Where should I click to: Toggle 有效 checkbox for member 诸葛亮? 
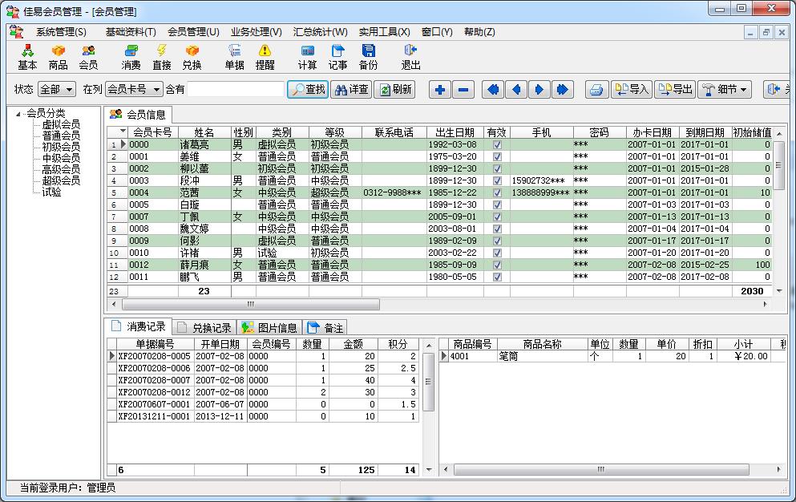497,144
